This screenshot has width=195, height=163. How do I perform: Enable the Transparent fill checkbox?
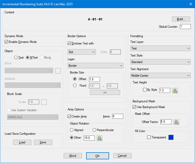point(149,137)
